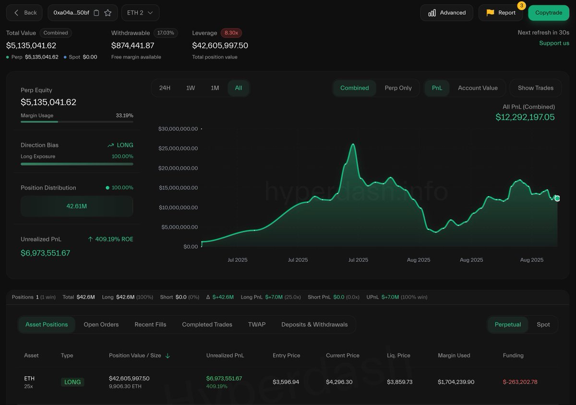This screenshot has height=405, width=576.
Task: Click the LONG direction trend icon
Action: pos(111,145)
